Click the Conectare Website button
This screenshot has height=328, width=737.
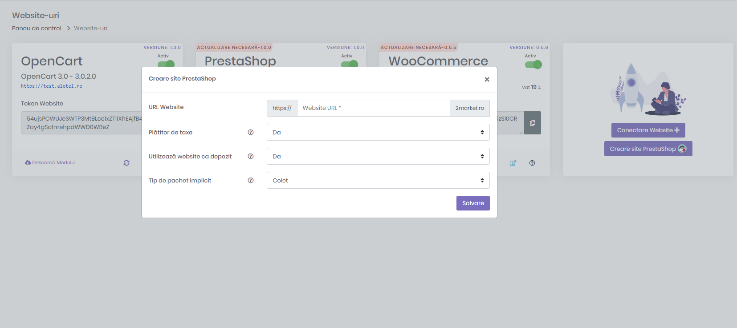[648, 130]
